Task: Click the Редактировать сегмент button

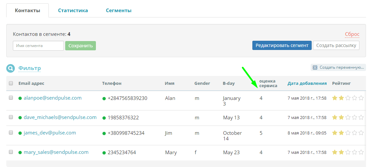Action: click(282, 45)
